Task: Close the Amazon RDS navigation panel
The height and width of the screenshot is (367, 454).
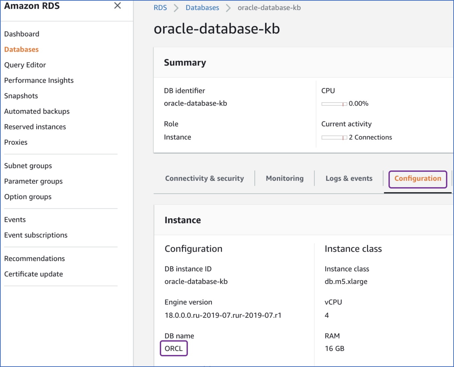Action: (x=117, y=5)
